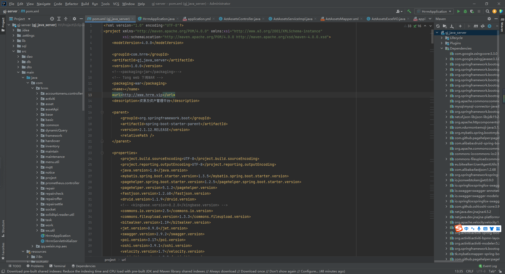The width and height of the screenshot is (505, 274).
Task: Toggle the Favorites tool window
Action: (3, 251)
